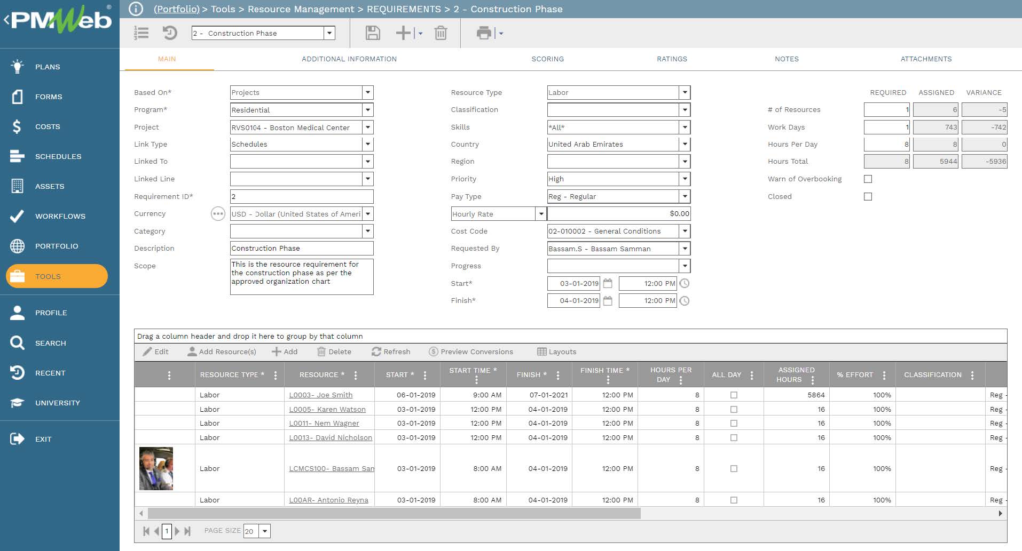Image resolution: width=1022 pixels, height=551 pixels.
Task: Toggle the Warn of Overbooking checkbox
Action: (x=868, y=179)
